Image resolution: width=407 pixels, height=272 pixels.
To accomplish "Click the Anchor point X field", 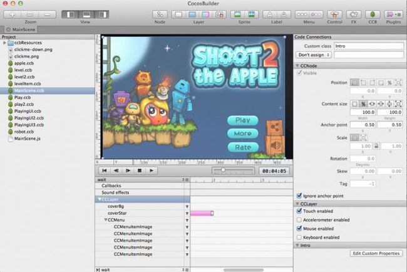I will click(x=363, y=125).
